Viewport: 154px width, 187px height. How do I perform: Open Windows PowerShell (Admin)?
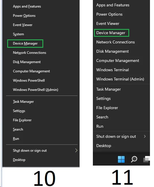coord(35,90)
